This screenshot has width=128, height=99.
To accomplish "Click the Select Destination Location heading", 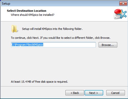I will (x=27, y=11).
